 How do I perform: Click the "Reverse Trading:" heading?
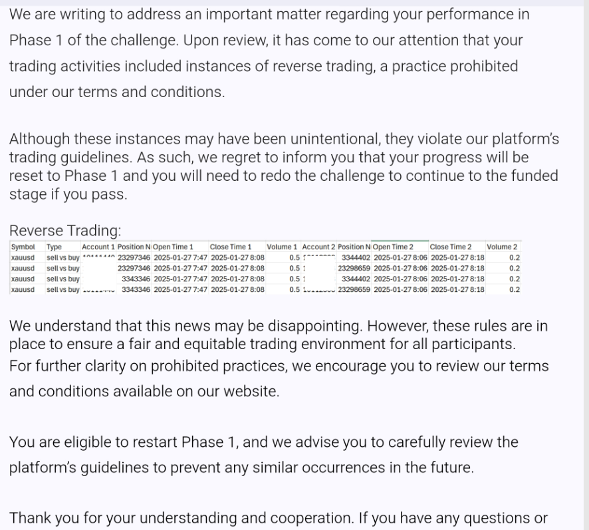point(64,231)
